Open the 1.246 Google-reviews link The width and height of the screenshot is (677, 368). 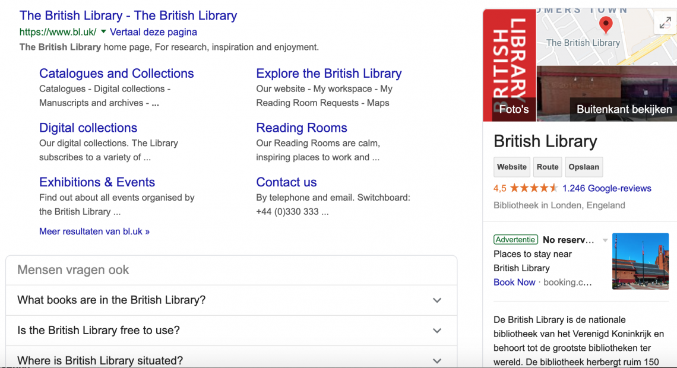[606, 188]
